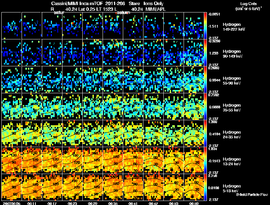Viewport: 270px width, 205px height.
Task: Select the Hydrogen 35-55 keV label
Action: (232, 108)
